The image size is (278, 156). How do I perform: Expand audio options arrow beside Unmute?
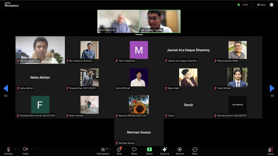click(15, 149)
